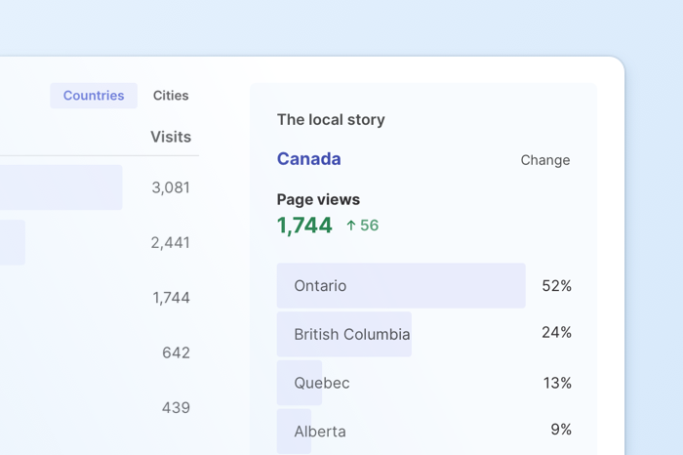Click the Ontario region bar
This screenshot has width=683, height=455.
[401, 285]
